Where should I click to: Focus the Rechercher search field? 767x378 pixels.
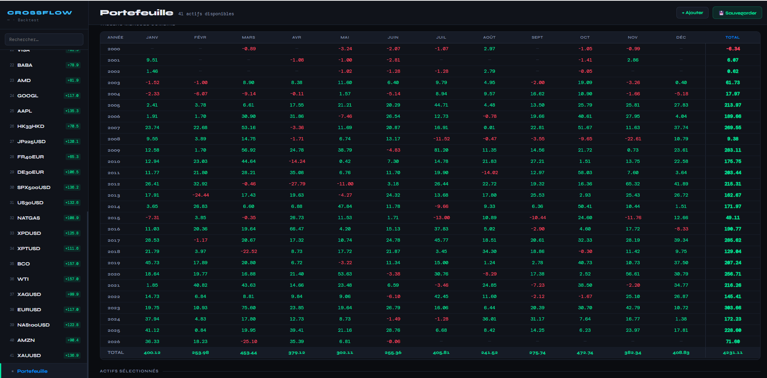coord(44,39)
